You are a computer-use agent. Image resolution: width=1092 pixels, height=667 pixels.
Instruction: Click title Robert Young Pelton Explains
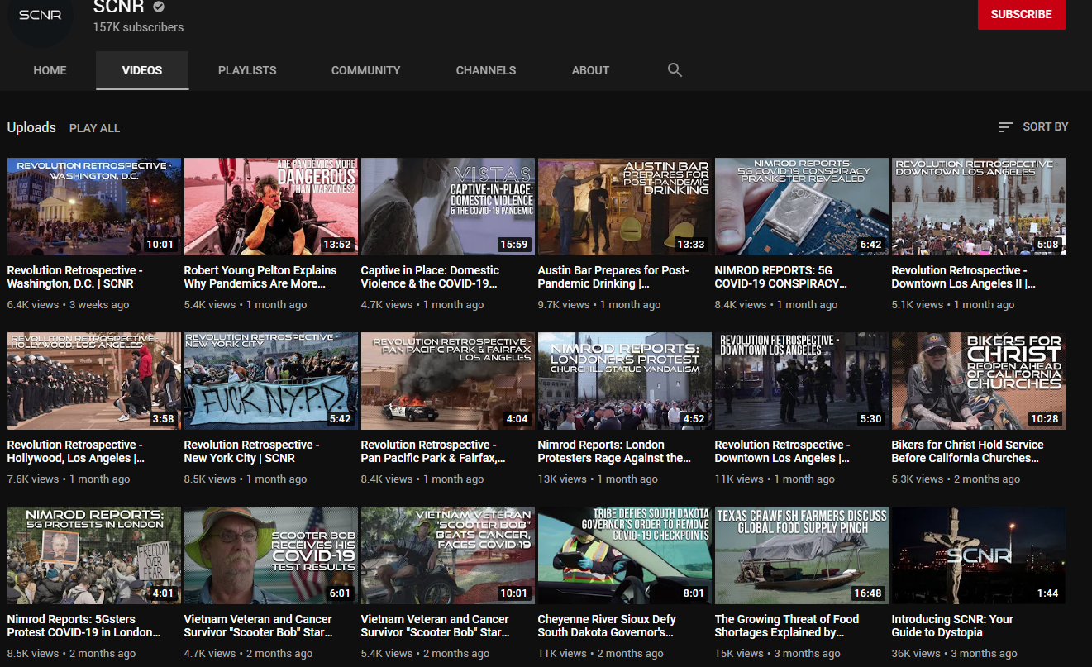click(x=260, y=277)
